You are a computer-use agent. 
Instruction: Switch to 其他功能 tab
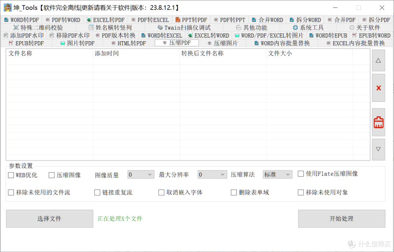[251, 28]
